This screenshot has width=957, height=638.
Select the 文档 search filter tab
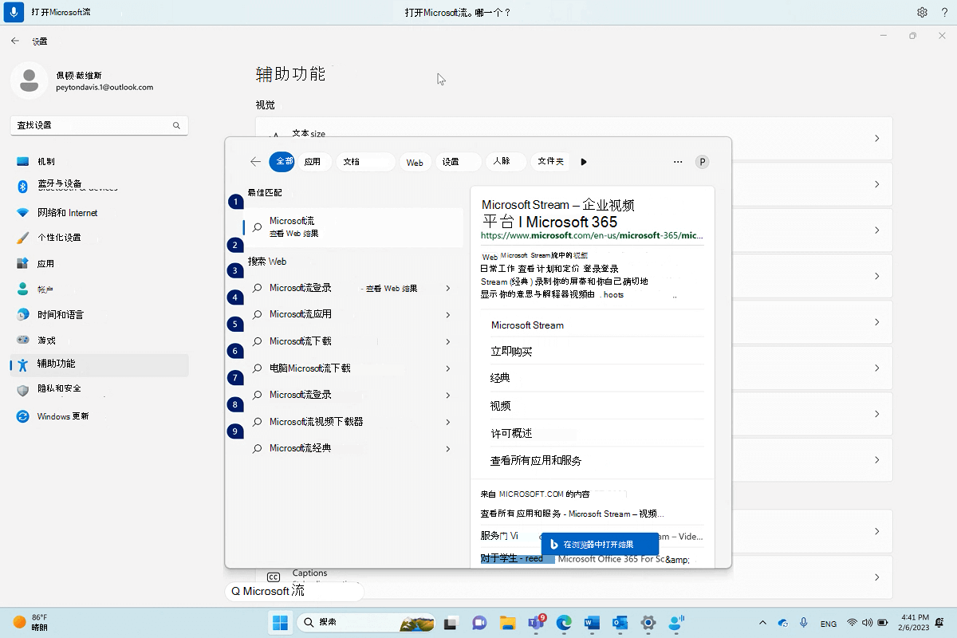pyautogui.click(x=365, y=161)
